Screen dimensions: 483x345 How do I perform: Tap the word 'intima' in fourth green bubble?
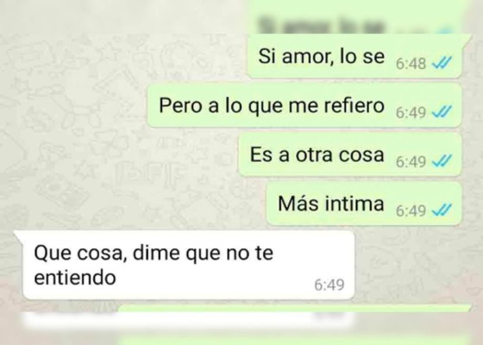tap(354, 204)
